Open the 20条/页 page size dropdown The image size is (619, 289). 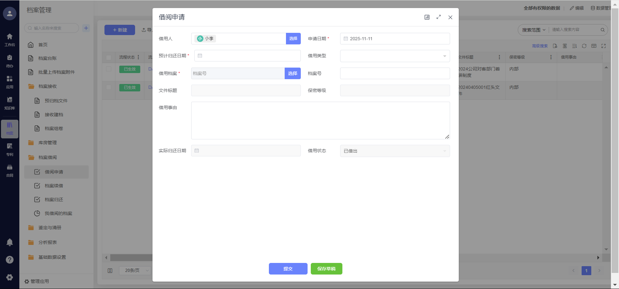click(x=135, y=270)
